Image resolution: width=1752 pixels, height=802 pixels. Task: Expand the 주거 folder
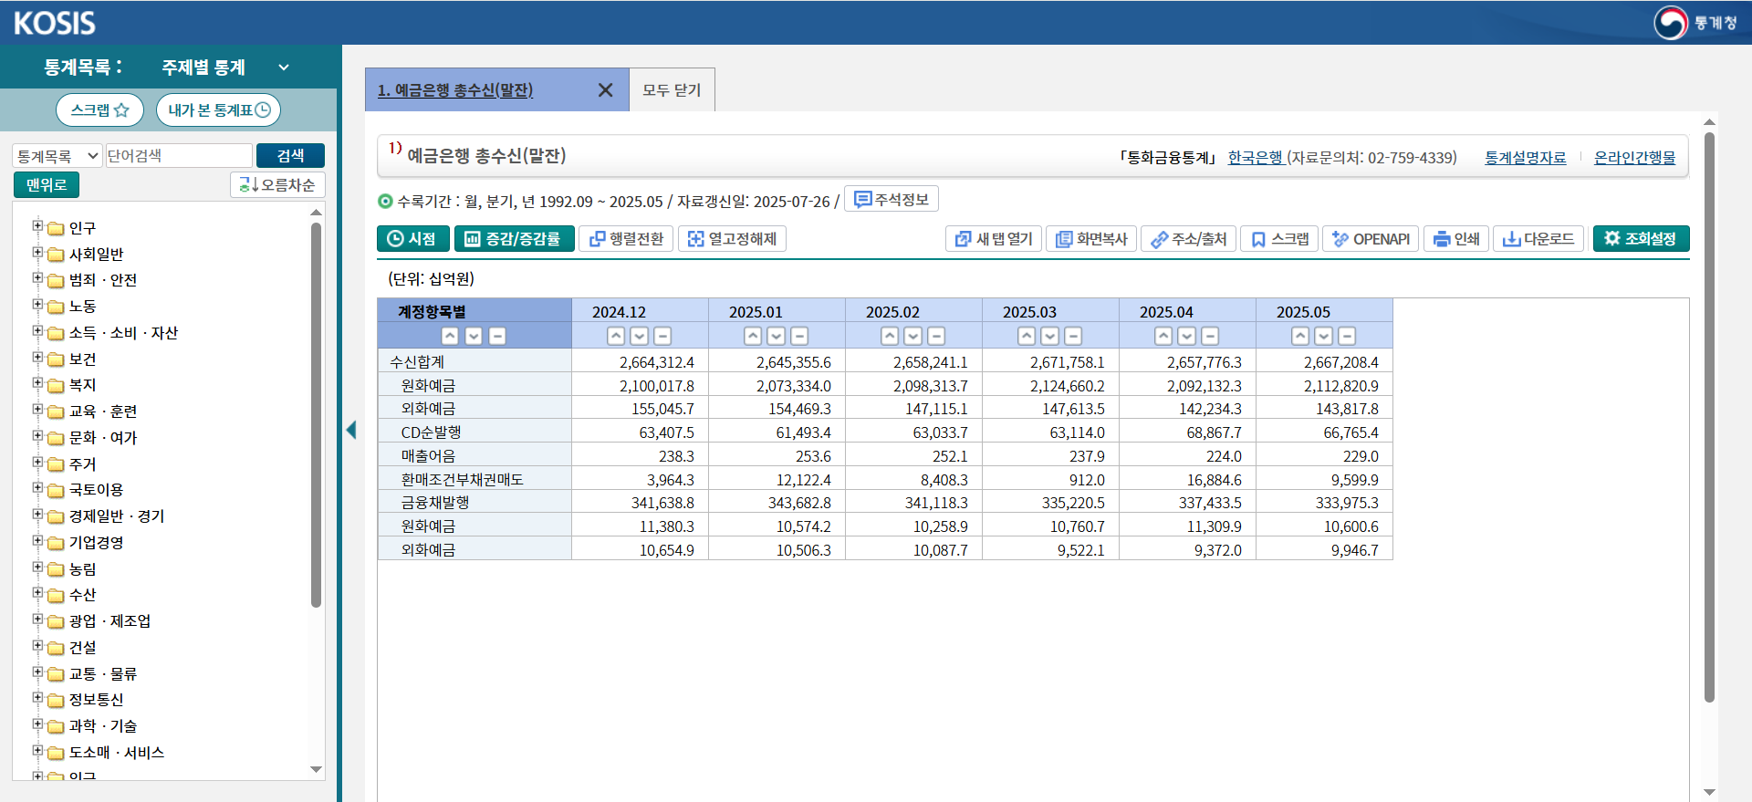[37, 462]
